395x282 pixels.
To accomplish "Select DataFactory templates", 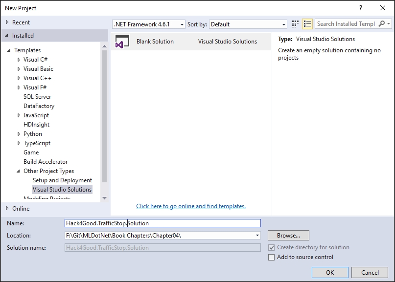I will [39, 106].
